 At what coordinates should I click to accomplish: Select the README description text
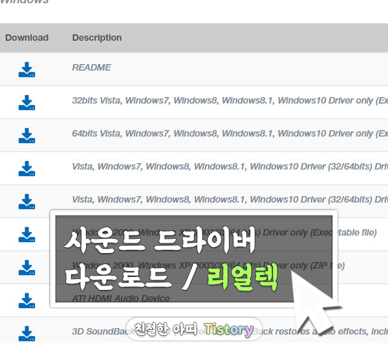point(91,67)
